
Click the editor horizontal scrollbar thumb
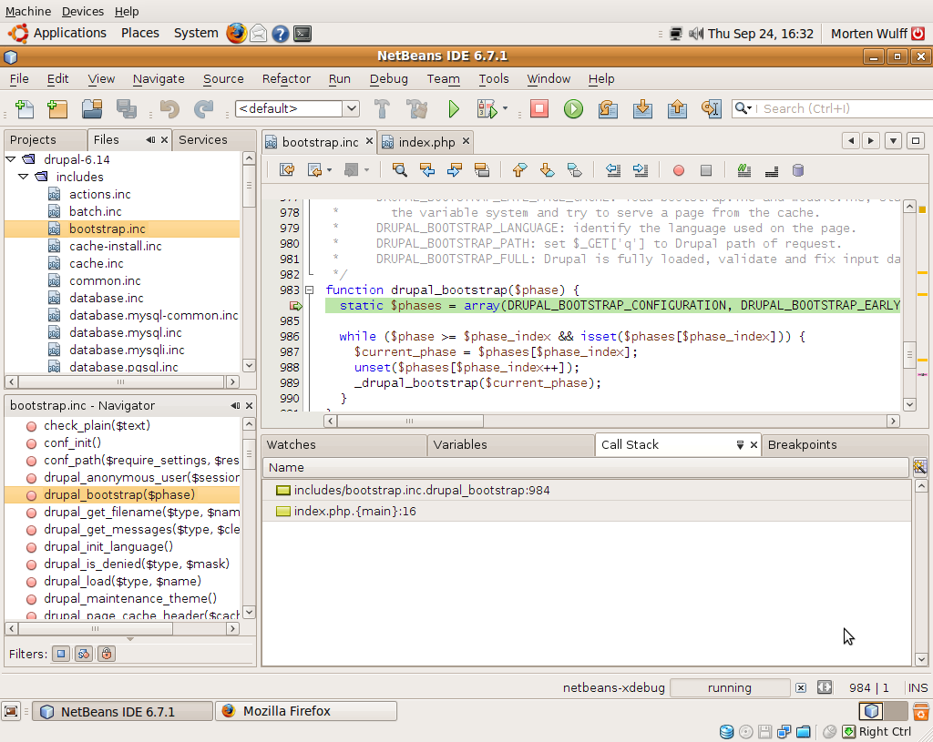pos(410,421)
